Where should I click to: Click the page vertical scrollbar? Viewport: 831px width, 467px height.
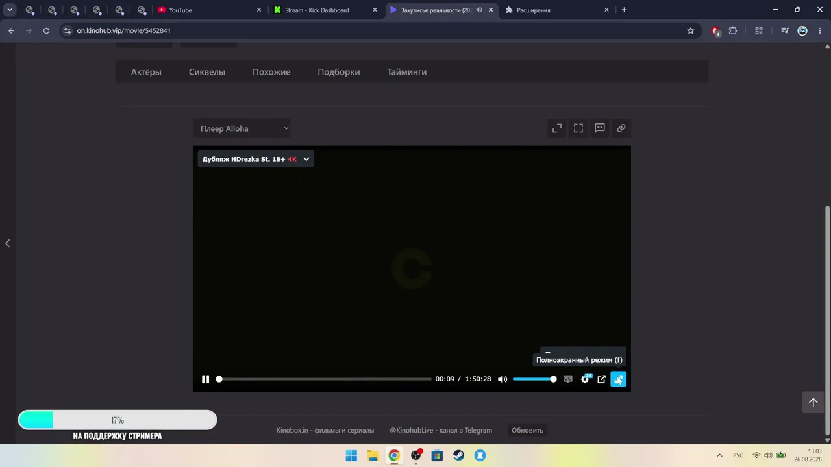click(827, 320)
